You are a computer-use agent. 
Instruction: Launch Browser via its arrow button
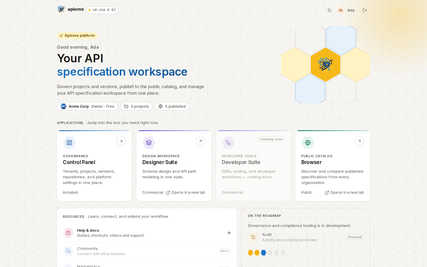click(x=359, y=141)
